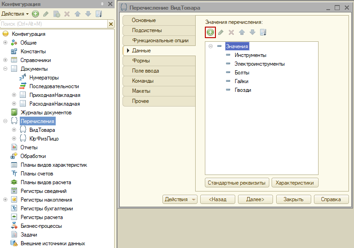This screenshot has height=248, width=354.
Task: Open the Функциональные опции tab
Action: [159, 40]
